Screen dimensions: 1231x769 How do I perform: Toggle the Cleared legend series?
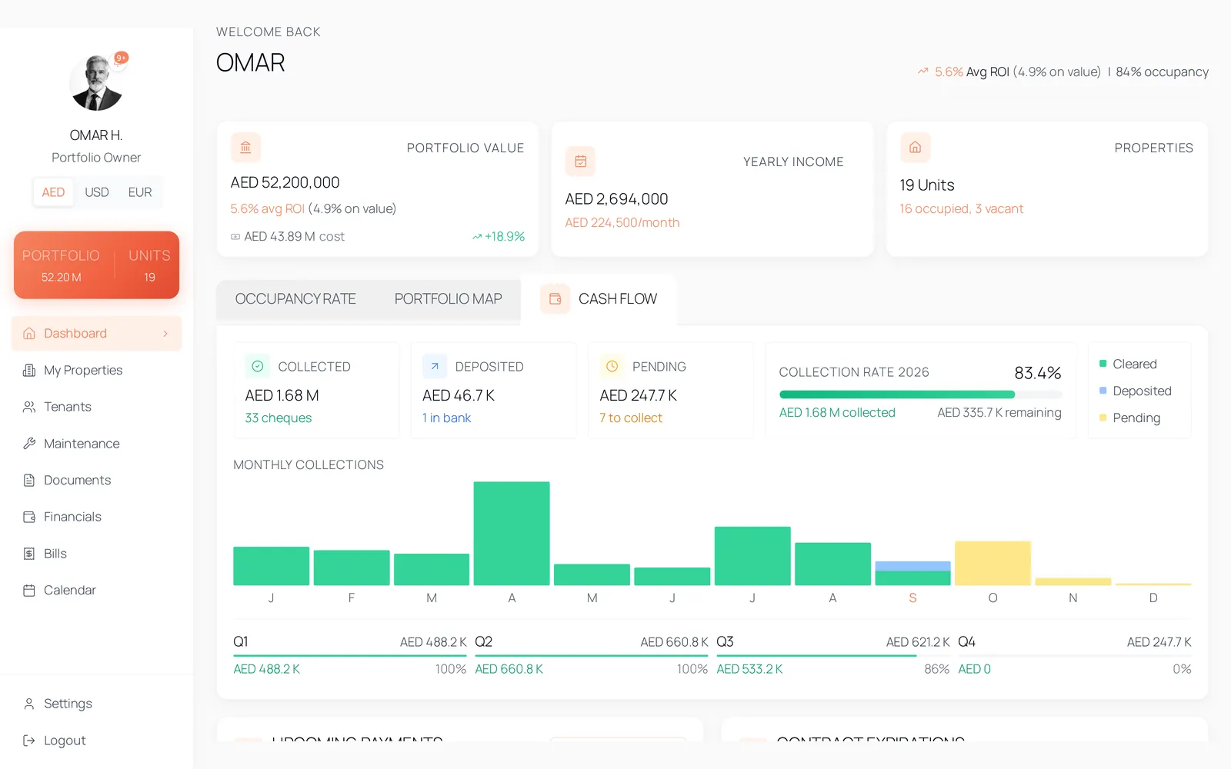(x=1128, y=364)
